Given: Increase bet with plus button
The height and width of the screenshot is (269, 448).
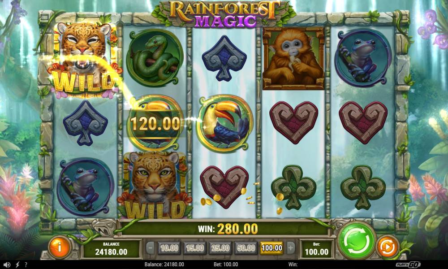Looking at the screenshot, I should (290, 248).
